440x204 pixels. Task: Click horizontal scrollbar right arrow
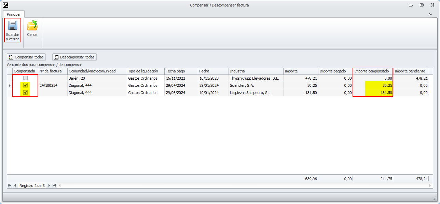430,186
